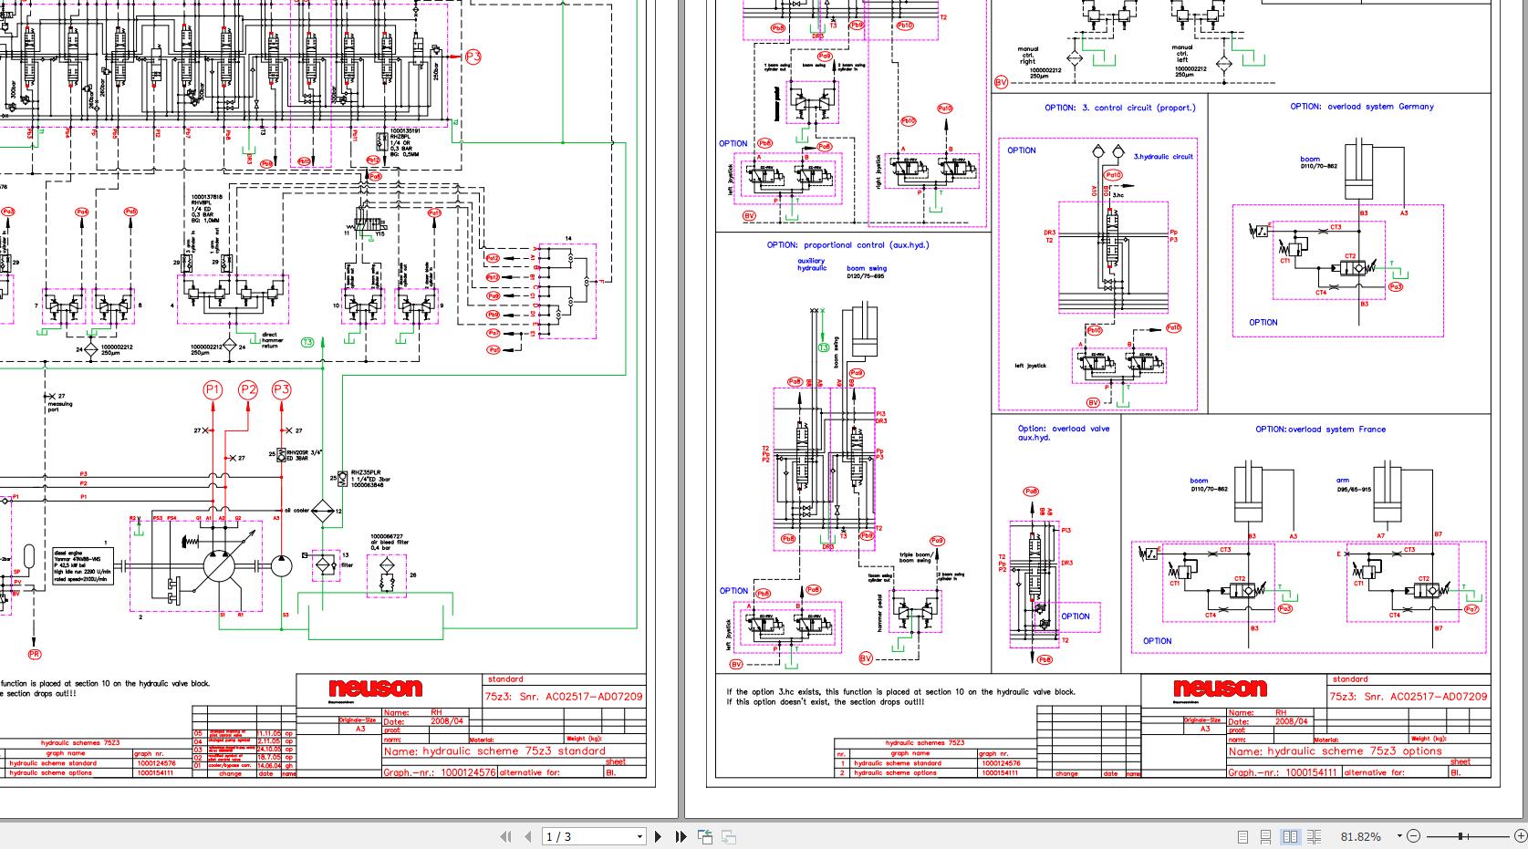1528x849 pixels.
Task: Select the previous view (back) icon
Action: coord(704,836)
